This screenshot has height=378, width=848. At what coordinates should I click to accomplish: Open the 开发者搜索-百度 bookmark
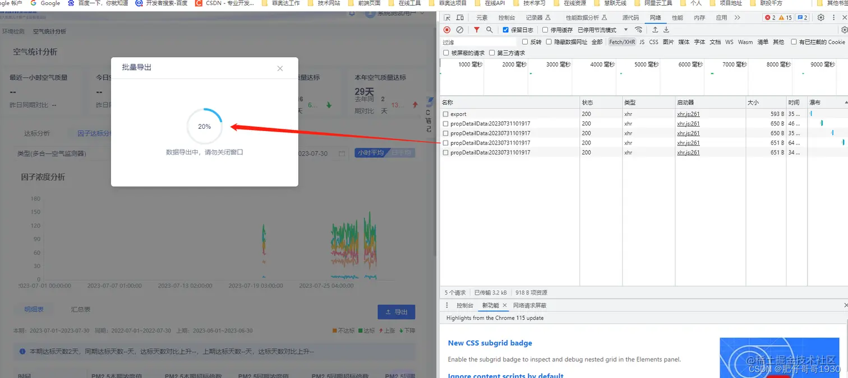pyautogui.click(x=162, y=3)
